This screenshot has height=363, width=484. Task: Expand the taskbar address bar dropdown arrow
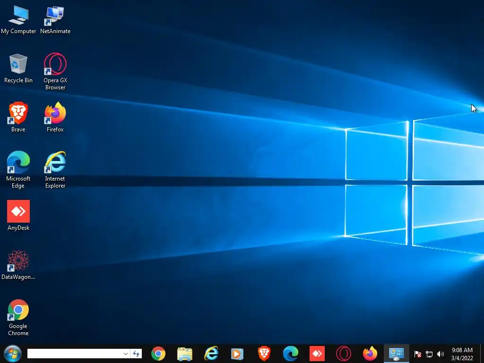pyautogui.click(x=126, y=354)
